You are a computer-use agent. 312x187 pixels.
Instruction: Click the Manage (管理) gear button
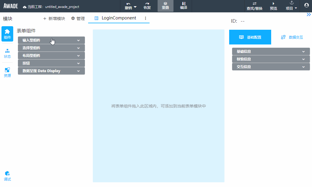[78, 19]
